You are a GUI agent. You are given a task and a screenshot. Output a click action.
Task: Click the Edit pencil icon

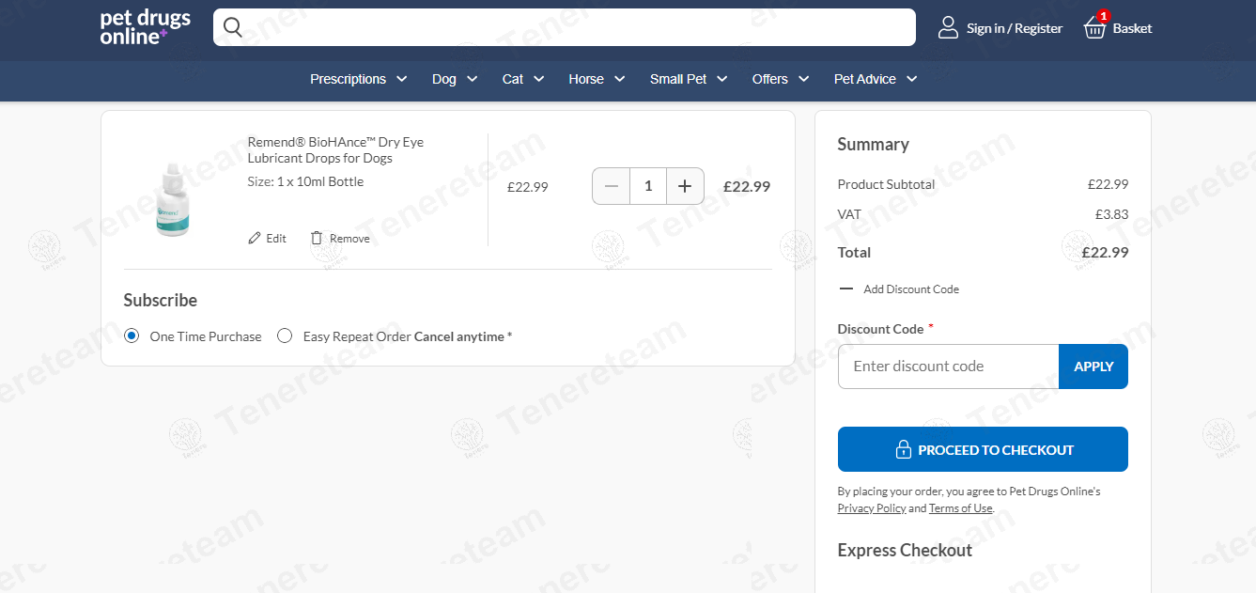(255, 239)
